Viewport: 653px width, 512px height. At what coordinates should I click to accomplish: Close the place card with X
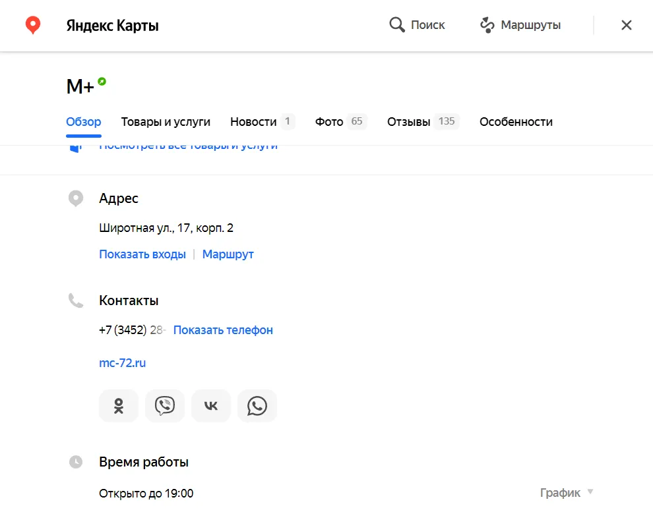point(627,25)
